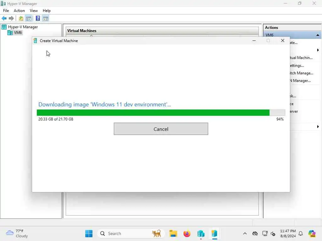Click the 'Downloading image' status heading
The width and height of the screenshot is (322, 241).
pyautogui.click(x=104, y=104)
